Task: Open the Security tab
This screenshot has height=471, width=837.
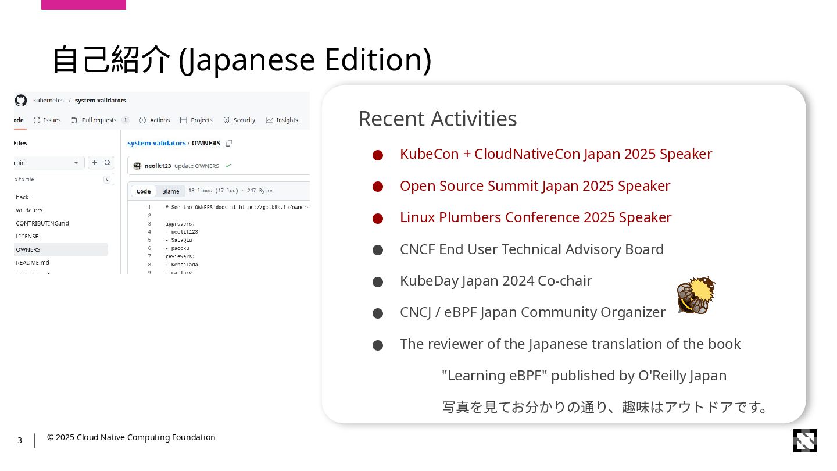Action: pyautogui.click(x=239, y=120)
